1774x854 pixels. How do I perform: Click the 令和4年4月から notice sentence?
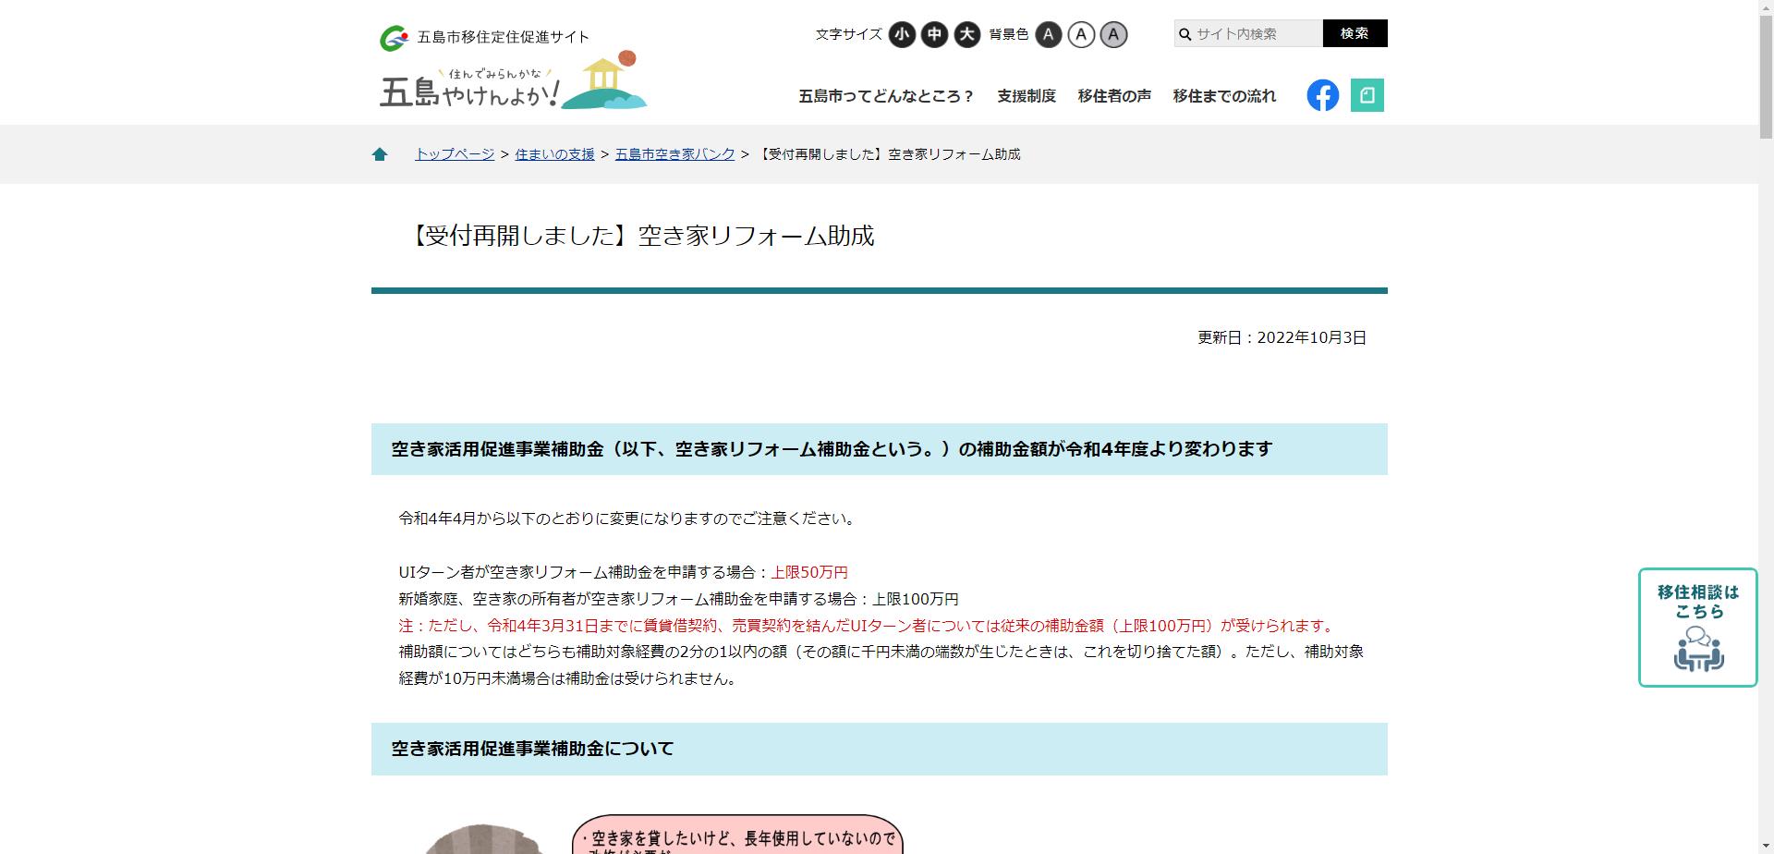point(628,518)
